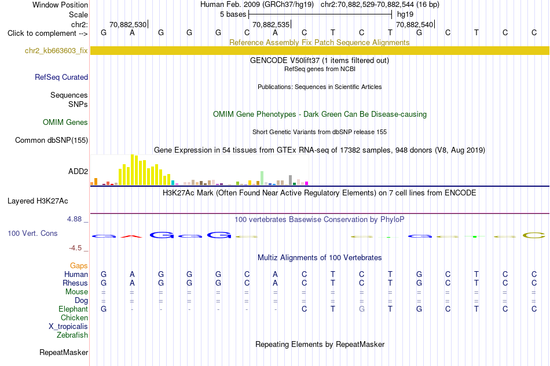Click the ADD2 GTEx expression label
The width and height of the screenshot is (550, 366).
(78, 171)
